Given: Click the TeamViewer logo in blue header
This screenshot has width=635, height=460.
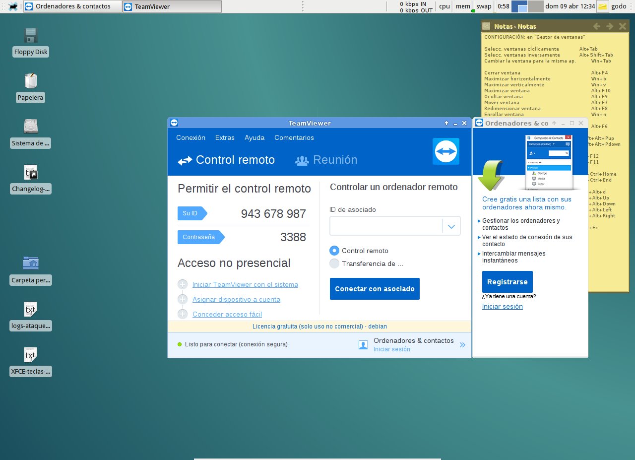Looking at the screenshot, I should coord(446,151).
